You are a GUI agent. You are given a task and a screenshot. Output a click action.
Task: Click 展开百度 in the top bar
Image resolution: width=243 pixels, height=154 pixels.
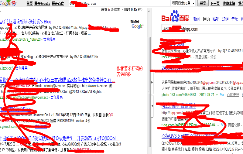point(58,3)
